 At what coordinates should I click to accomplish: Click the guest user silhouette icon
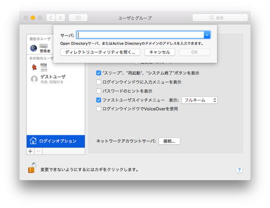tap(34, 79)
